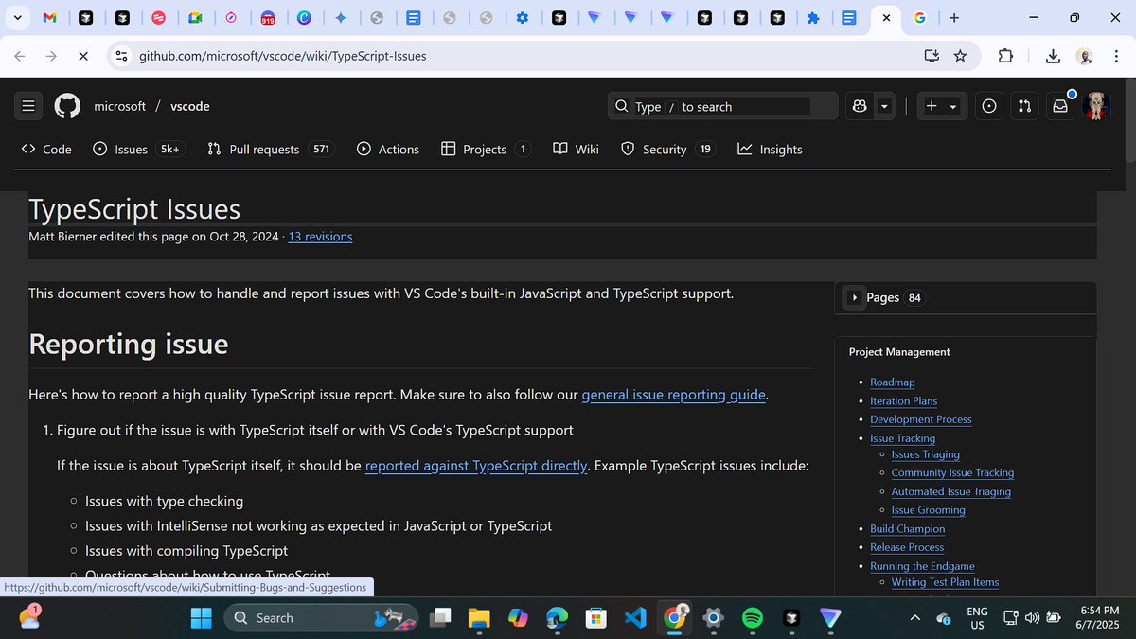This screenshot has width=1136, height=639.
Task: Open reported against TypeScript directly link
Action: tap(476, 466)
